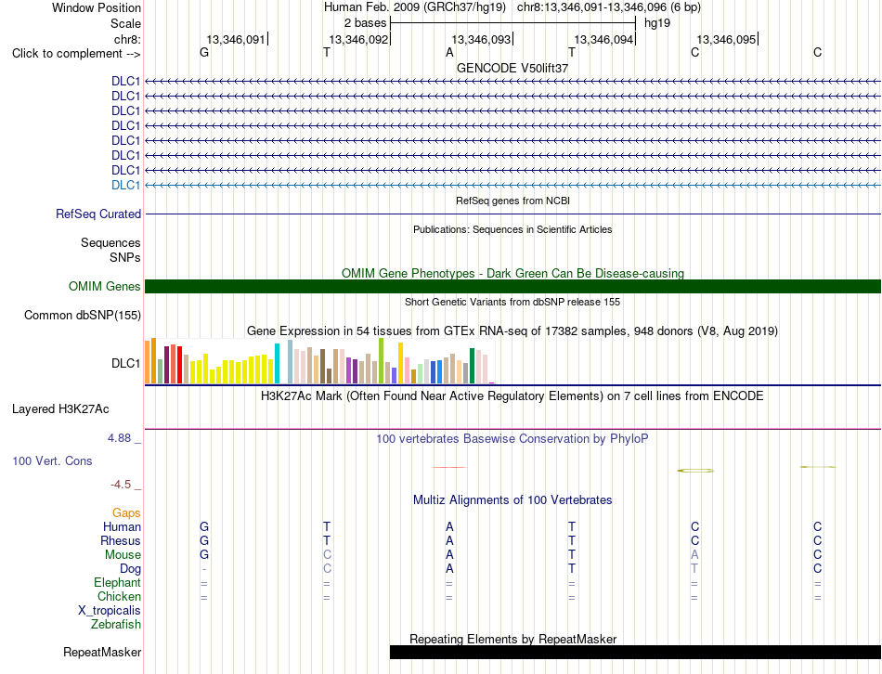Click the GTEx Gene Expression track title
Viewport: 882px width, 674px height.
(512, 331)
